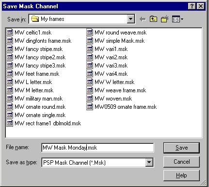Select file name MW vari4.msk

pos(111,74)
